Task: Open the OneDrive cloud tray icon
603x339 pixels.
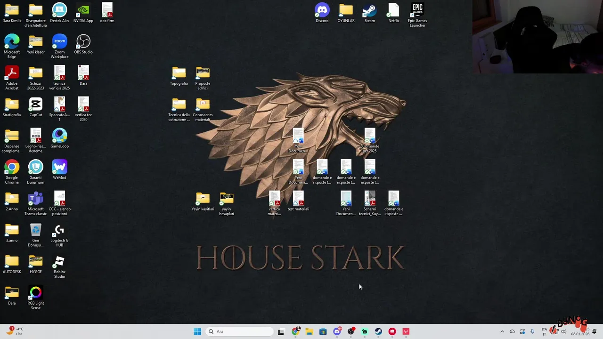Action: pos(512,331)
